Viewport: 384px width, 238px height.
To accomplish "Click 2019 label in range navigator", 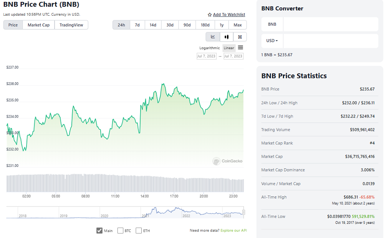I will (x=64, y=216).
